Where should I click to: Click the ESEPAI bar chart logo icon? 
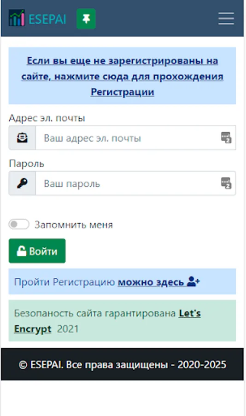click(17, 18)
